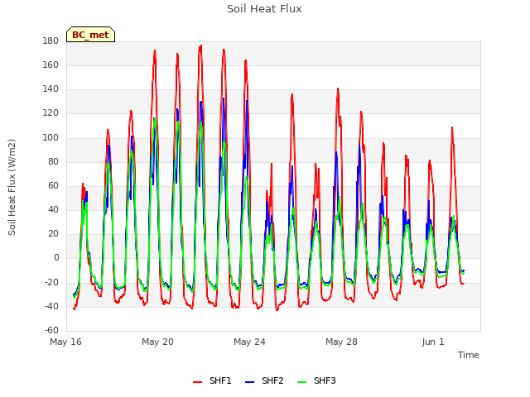Click the y-axis title Soil Heat Flux (W/m2)
This screenshot has height=397, width=530.
point(12,187)
